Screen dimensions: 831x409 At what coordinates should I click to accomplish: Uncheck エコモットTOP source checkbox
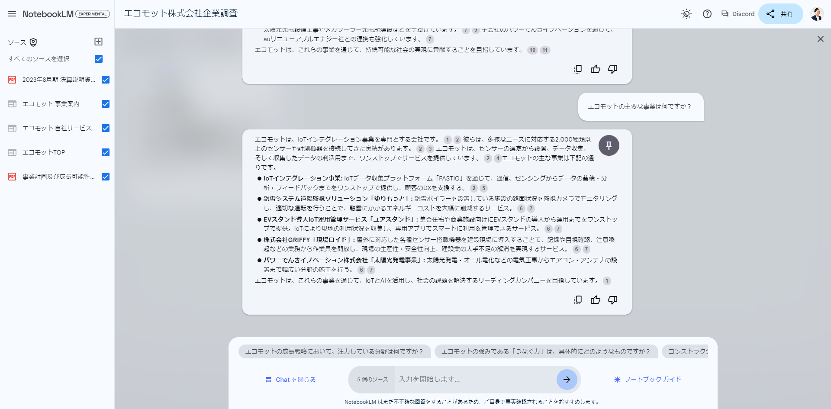[106, 152]
